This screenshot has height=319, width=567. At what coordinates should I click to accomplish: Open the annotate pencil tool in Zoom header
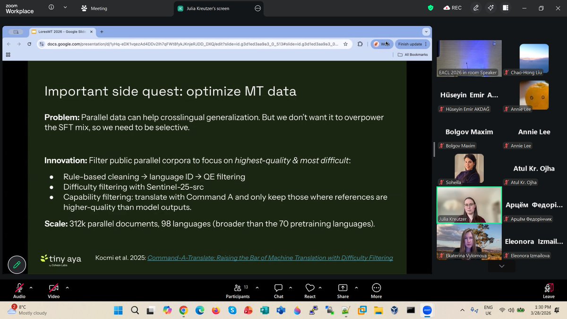tap(476, 8)
